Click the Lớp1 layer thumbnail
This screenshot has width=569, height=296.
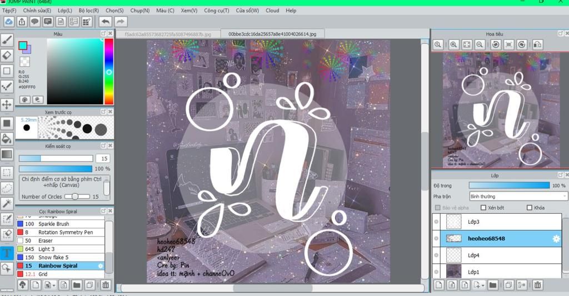click(x=453, y=272)
